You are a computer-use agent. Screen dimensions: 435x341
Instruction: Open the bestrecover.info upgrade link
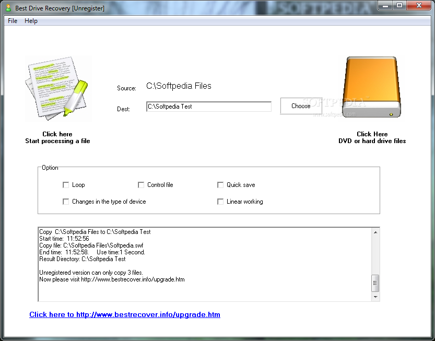tap(125, 314)
